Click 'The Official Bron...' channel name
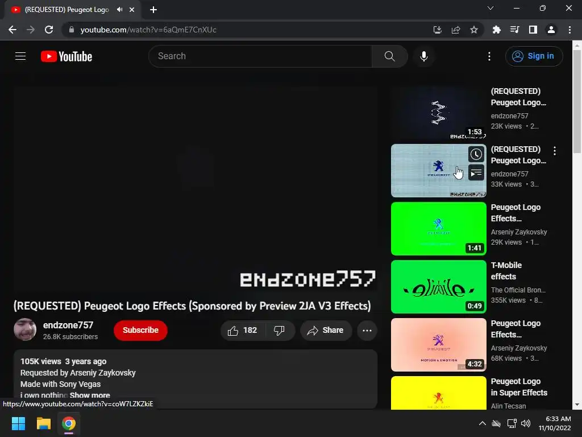The height and width of the screenshot is (437, 582). point(518,290)
